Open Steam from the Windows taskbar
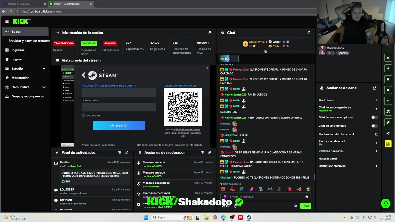395x222 pixels. tap(249, 217)
